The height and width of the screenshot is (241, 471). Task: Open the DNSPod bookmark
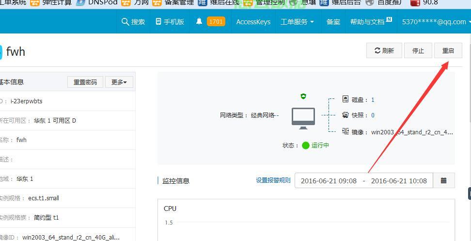pyautogui.click(x=97, y=3)
